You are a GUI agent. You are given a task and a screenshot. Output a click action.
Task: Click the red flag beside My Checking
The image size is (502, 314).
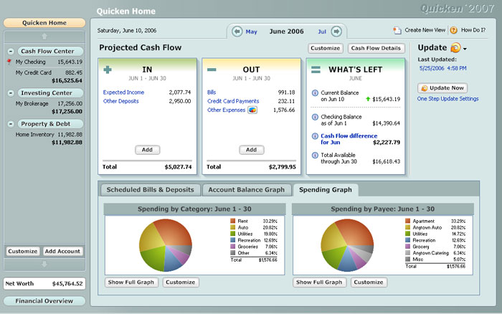coord(9,62)
